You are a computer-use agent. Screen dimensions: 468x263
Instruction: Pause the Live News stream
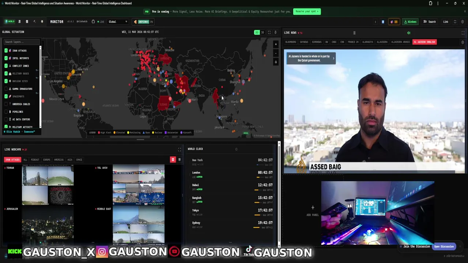(x=354, y=33)
